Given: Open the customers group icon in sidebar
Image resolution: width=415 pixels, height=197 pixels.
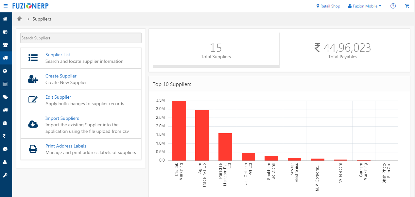Looking at the screenshot, I should coord(5,45).
